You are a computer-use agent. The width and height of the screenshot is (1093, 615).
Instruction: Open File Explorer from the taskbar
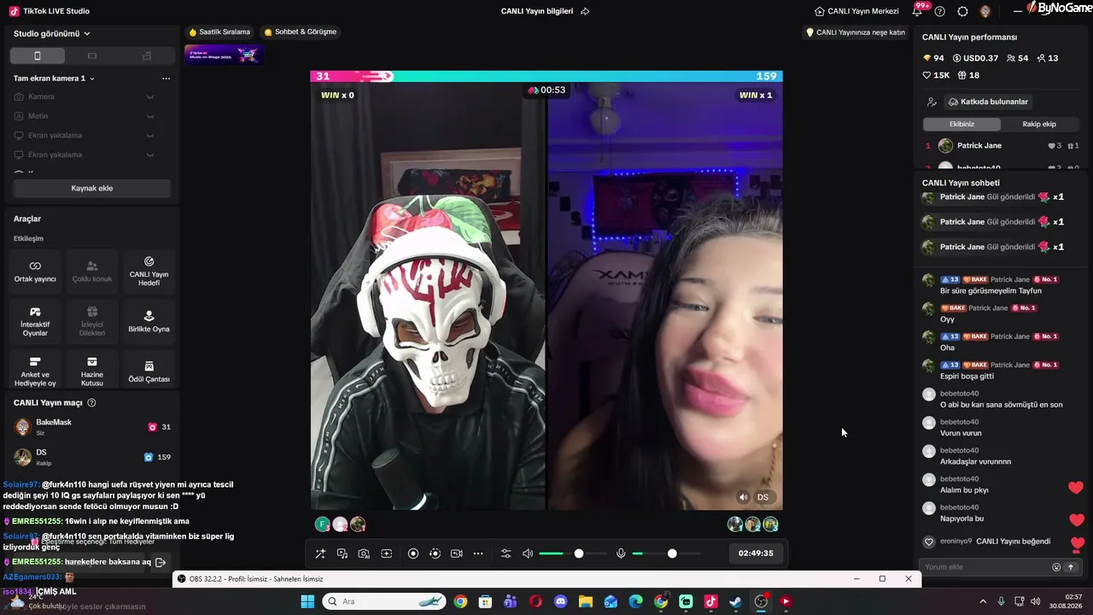(x=586, y=601)
